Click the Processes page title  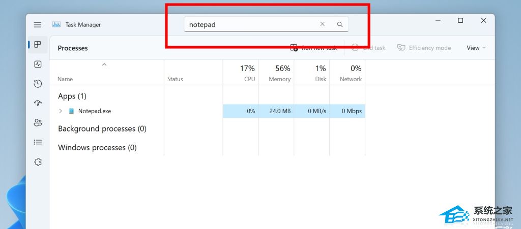coord(73,48)
